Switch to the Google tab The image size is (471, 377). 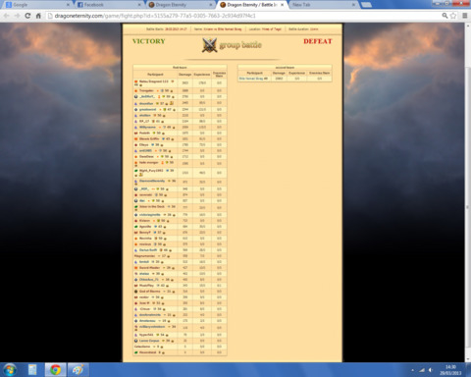pyautogui.click(x=36, y=5)
